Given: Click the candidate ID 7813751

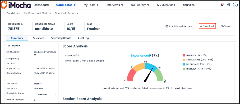Looking at the screenshot, I should tap(14, 29).
